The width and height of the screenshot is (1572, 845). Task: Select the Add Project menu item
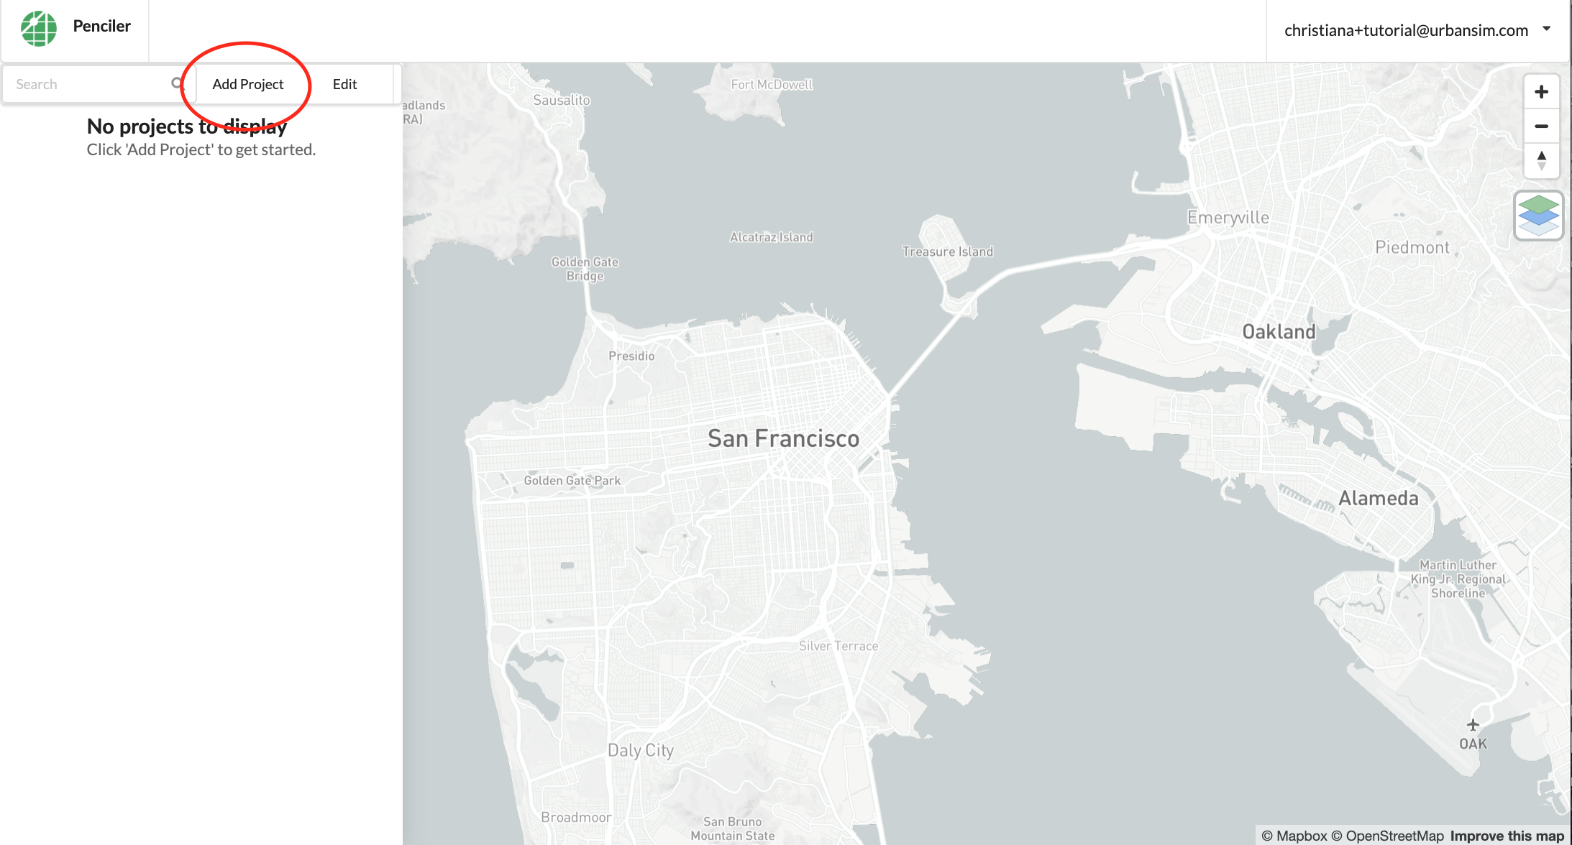tap(249, 83)
